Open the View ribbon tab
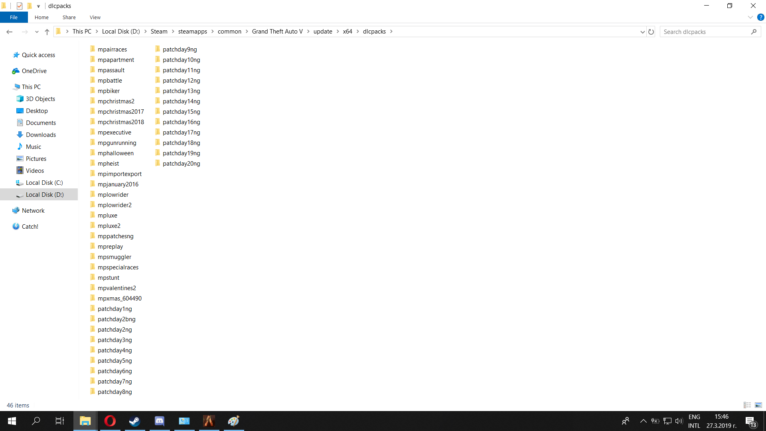The height and width of the screenshot is (431, 766). tap(95, 17)
